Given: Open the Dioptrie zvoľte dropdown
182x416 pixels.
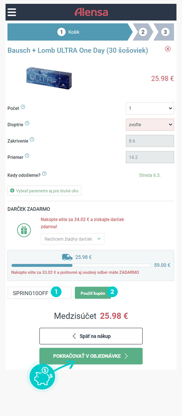Looking at the screenshot, I should [x=150, y=125].
